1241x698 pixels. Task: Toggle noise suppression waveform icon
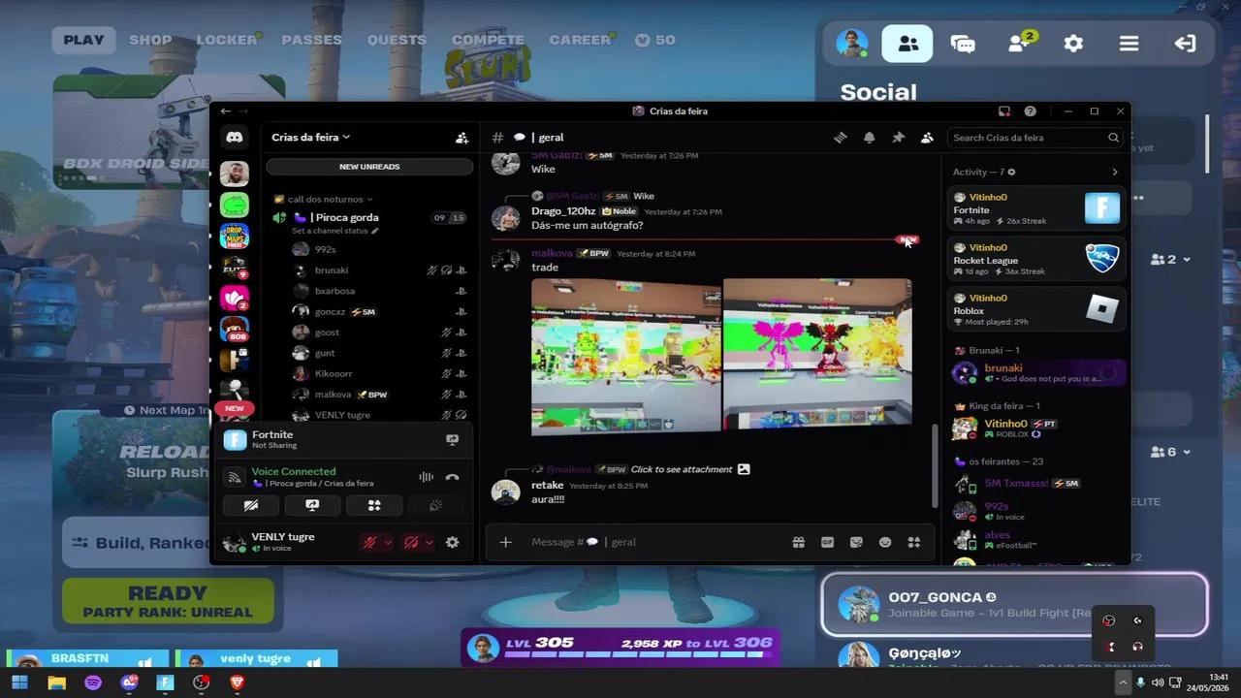tap(426, 477)
